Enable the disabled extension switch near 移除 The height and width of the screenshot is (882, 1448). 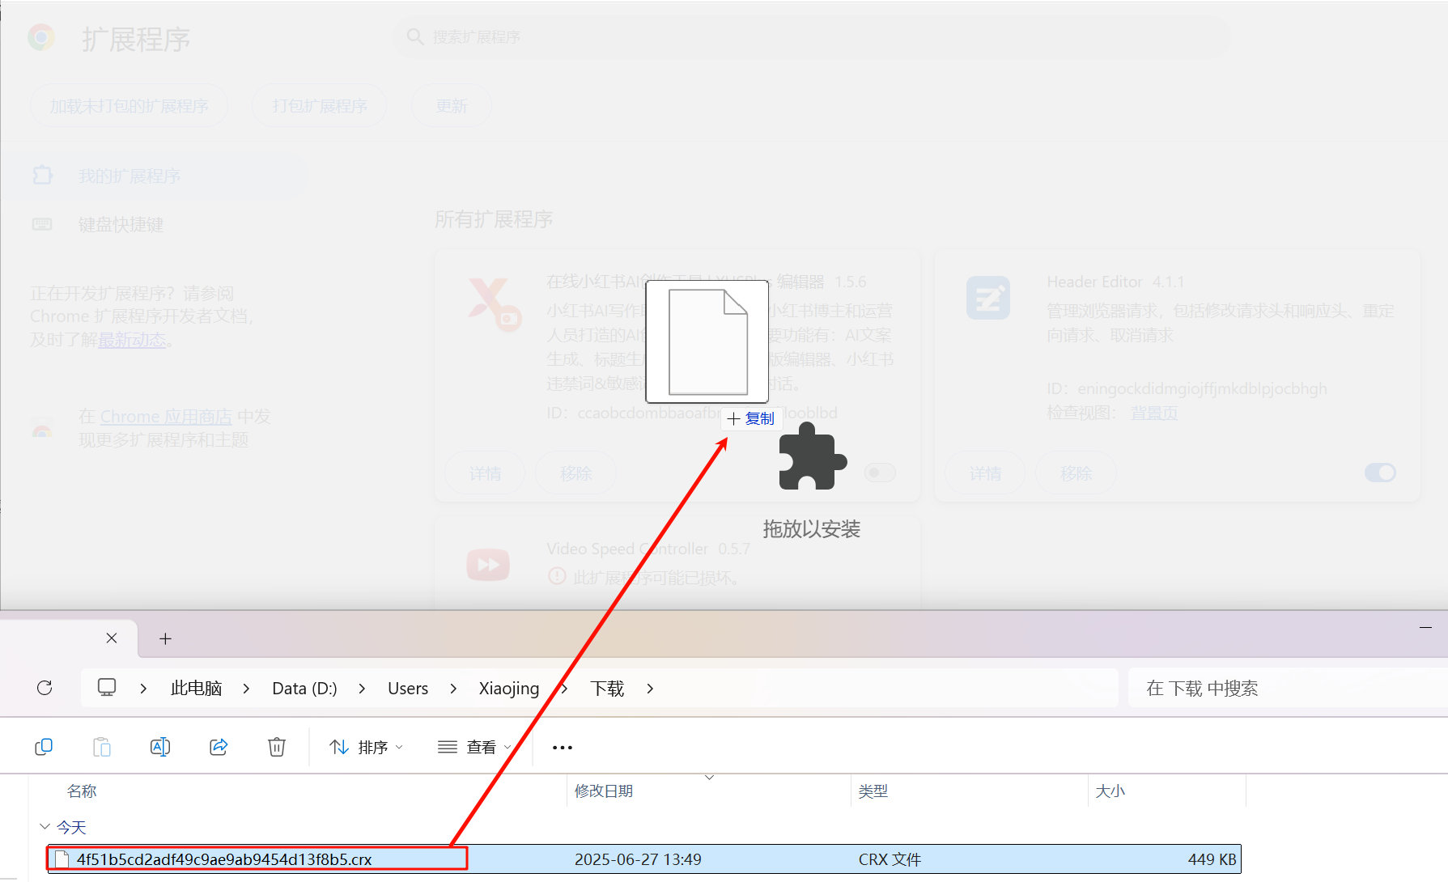(x=880, y=473)
